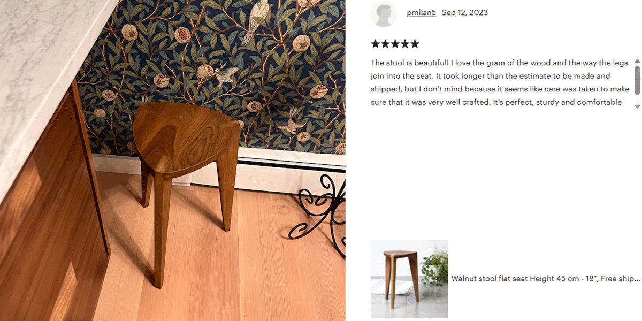
Task: Click the fourth star in the rating
Action: (x=404, y=44)
